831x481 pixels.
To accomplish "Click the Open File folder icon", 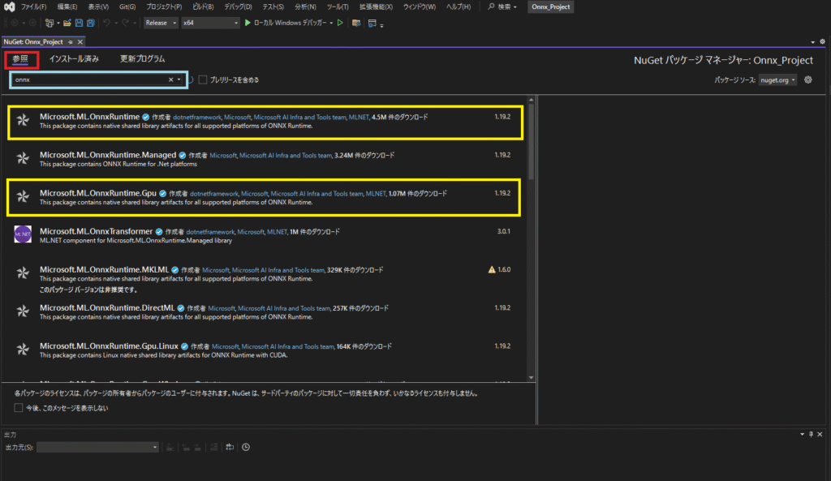I will point(66,23).
